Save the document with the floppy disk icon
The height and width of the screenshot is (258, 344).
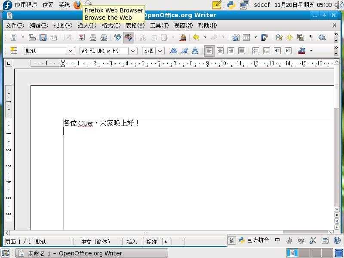(43, 37)
